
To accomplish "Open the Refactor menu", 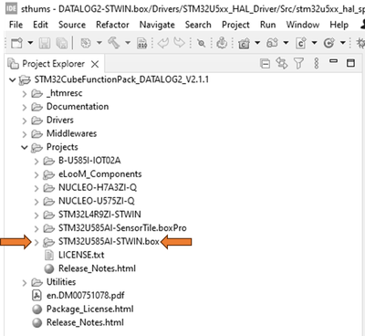I will [112, 25].
